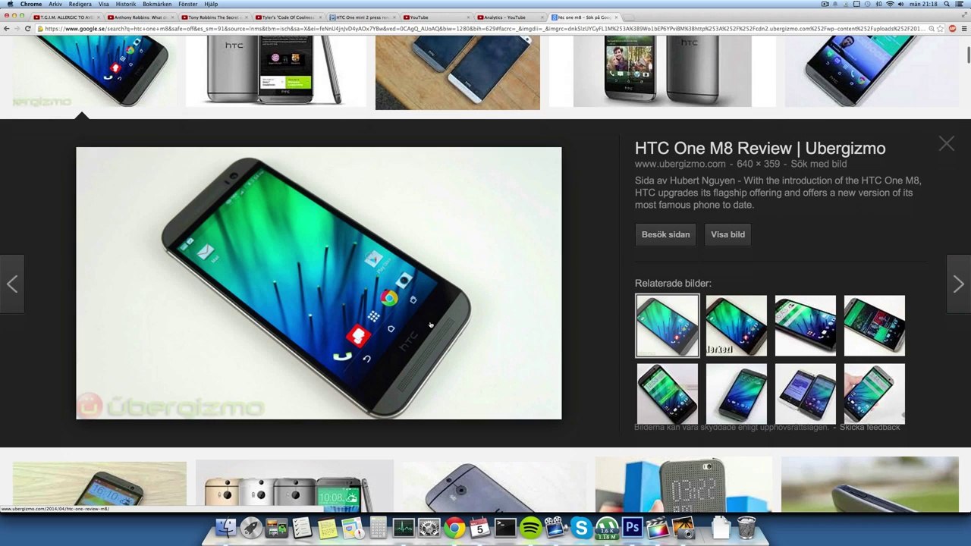Viewport: 971px width, 546px height.
Task: Select the second related image in bottom row
Action: 736,394
